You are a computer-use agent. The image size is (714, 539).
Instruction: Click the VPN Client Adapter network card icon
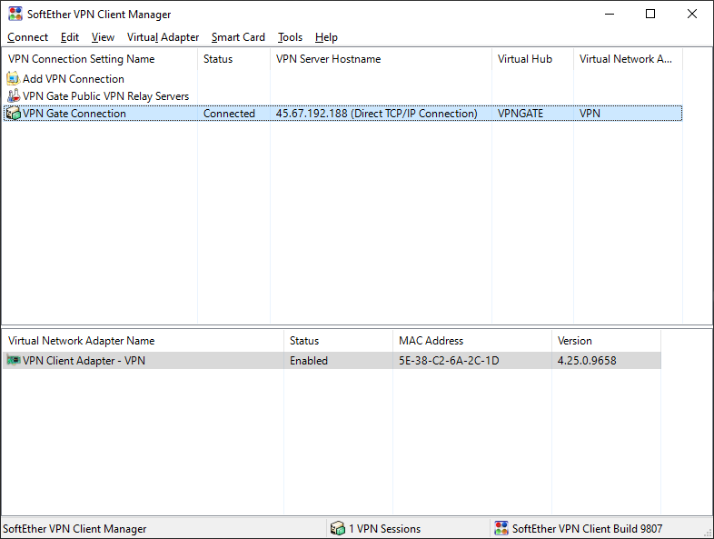pos(13,361)
